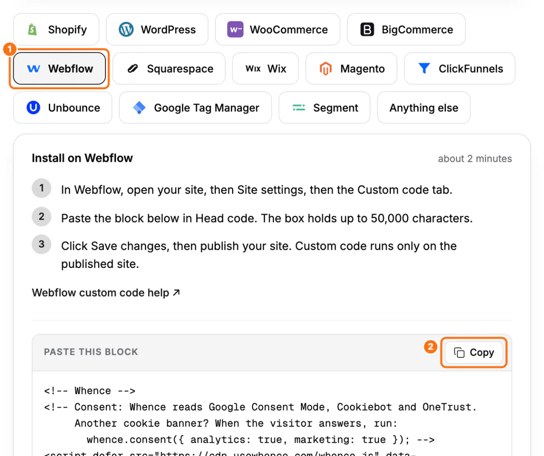Click the purple WooCommerce logo icon

[x=235, y=29]
